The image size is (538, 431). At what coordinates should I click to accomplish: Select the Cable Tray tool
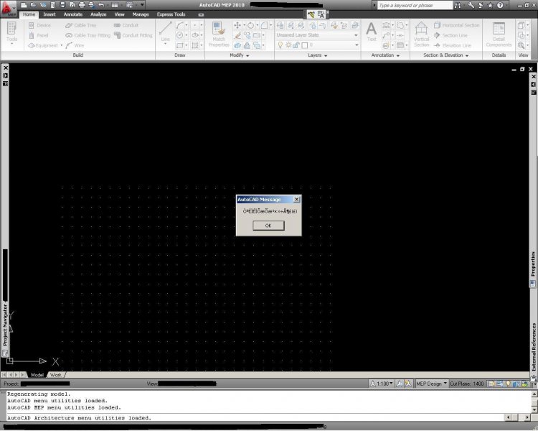81,25
